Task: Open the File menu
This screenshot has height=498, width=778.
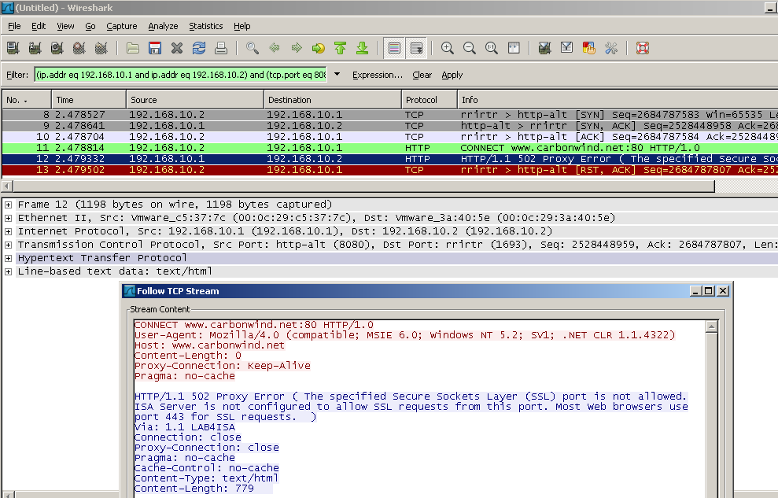Action: [x=14, y=26]
